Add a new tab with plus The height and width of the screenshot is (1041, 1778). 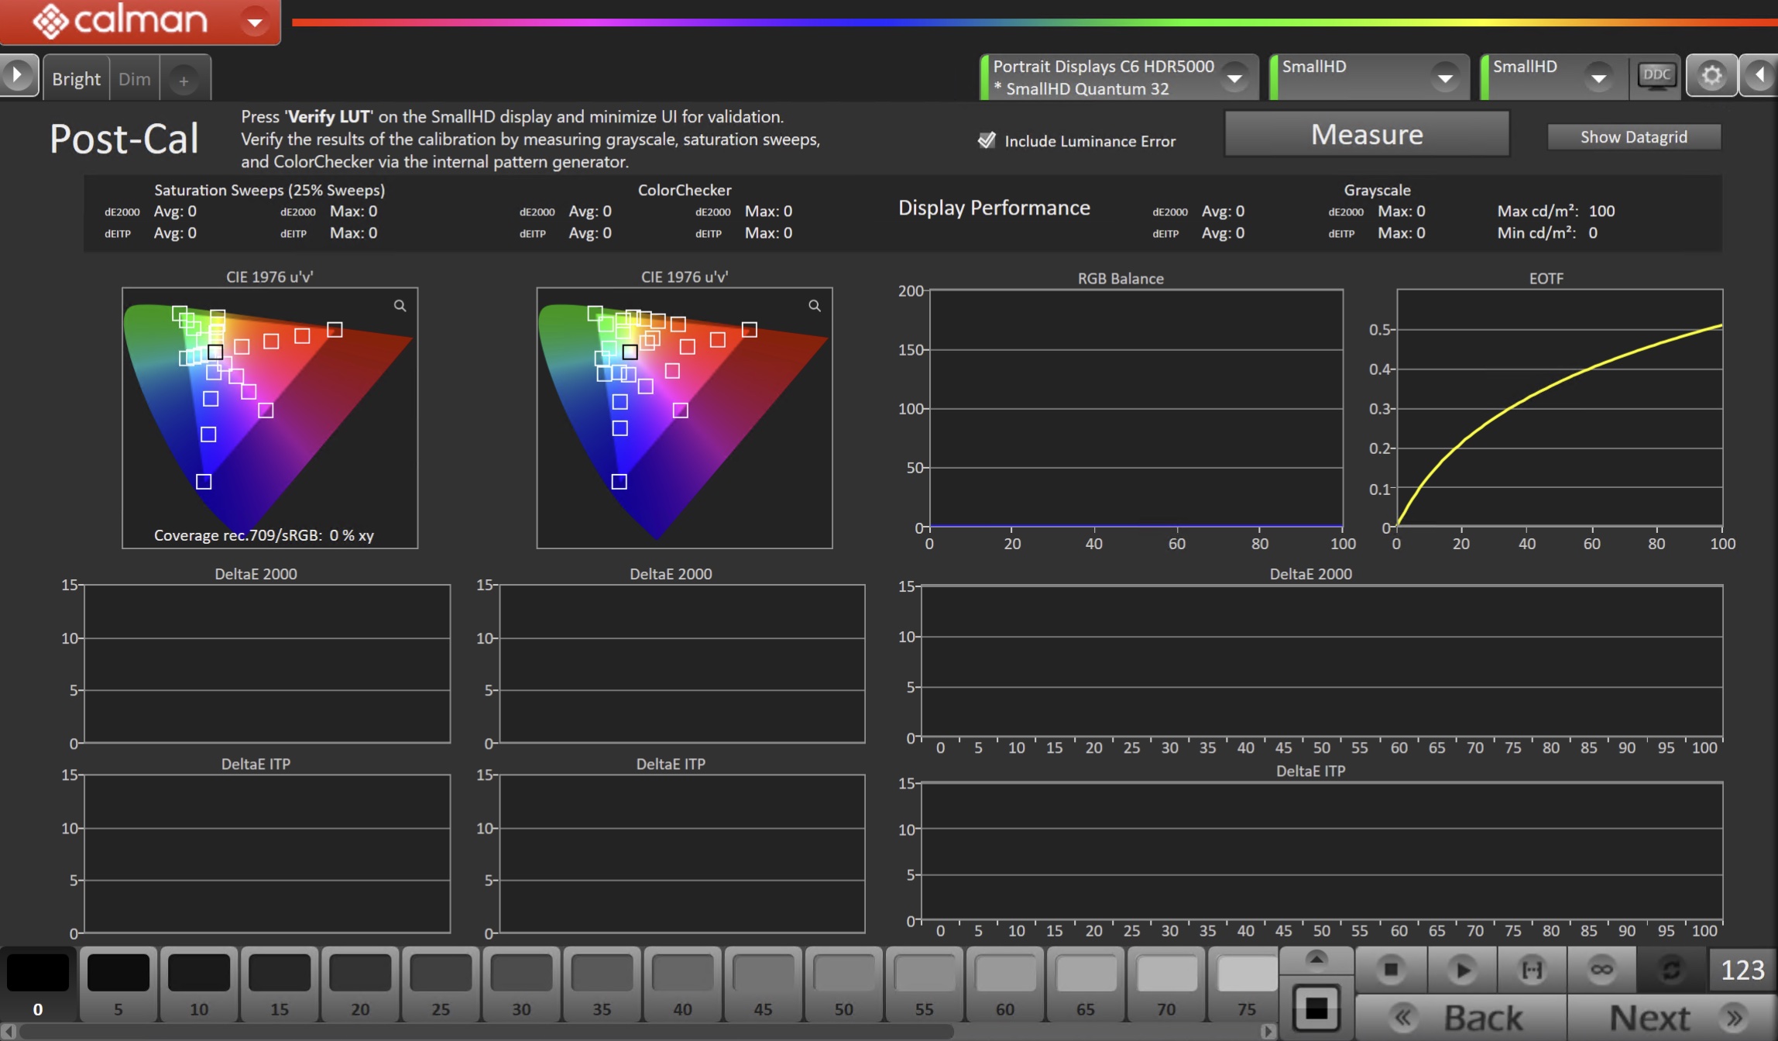tap(184, 80)
